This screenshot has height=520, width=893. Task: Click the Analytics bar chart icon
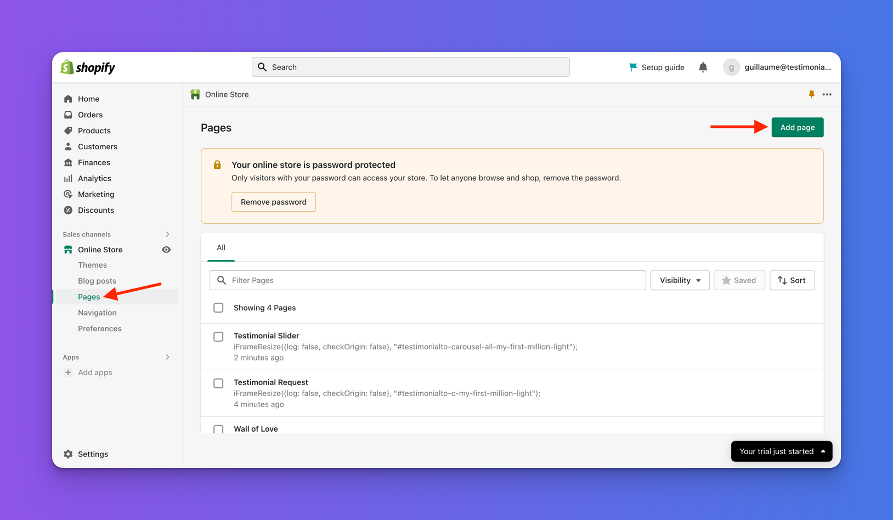[x=68, y=178]
